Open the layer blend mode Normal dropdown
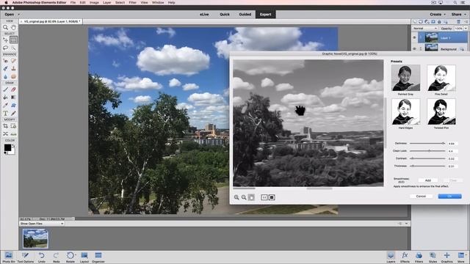 point(425,29)
